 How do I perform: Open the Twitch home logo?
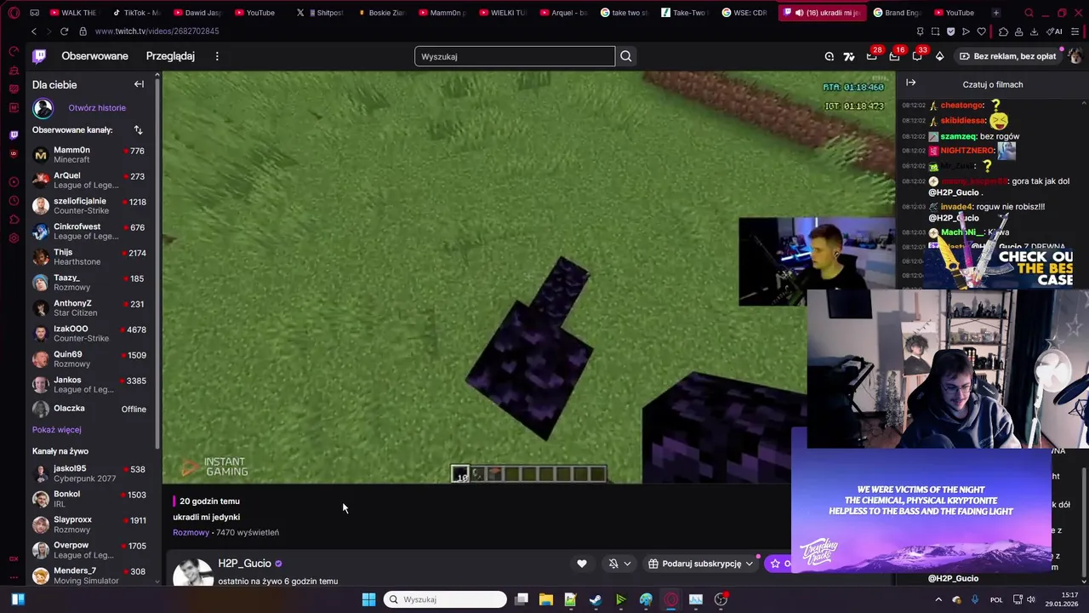(39, 56)
